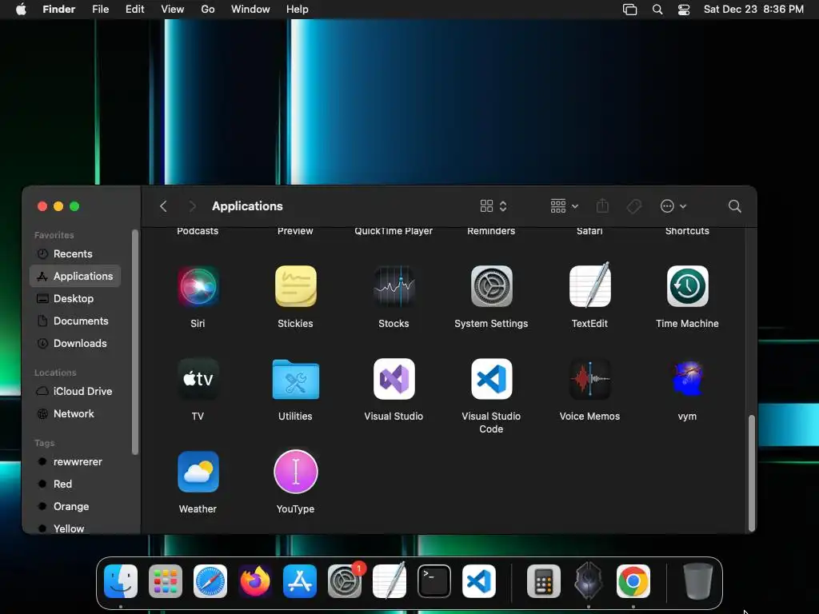819x614 pixels.
Task: Select the purple Visual Studio app icon
Action: point(394,379)
